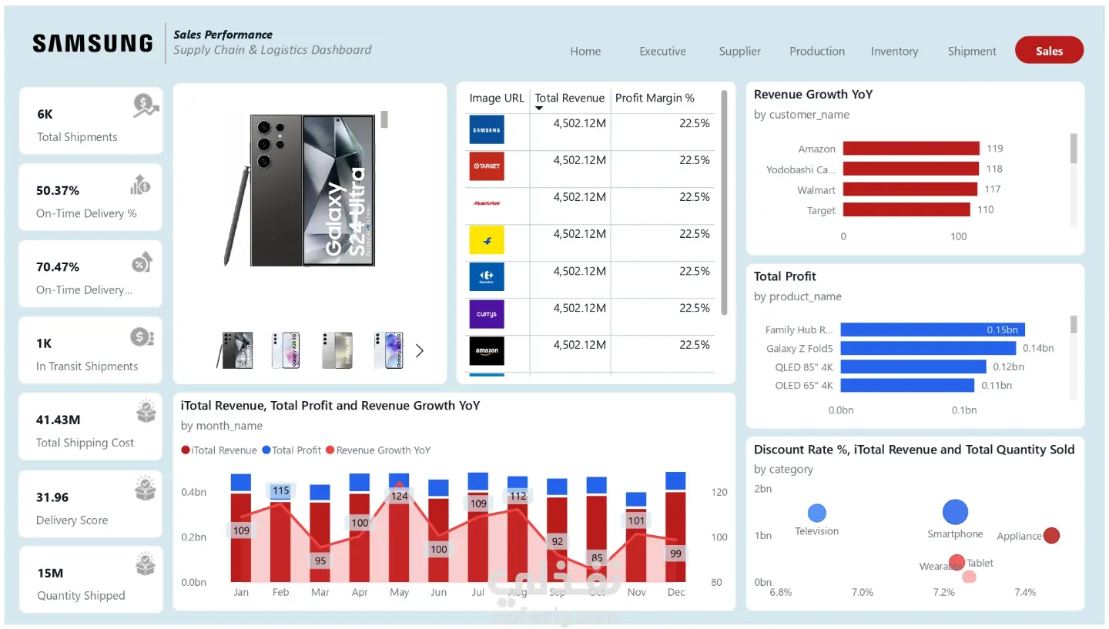
Task: Select the Amazon logo in the table
Action: (487, 351)
